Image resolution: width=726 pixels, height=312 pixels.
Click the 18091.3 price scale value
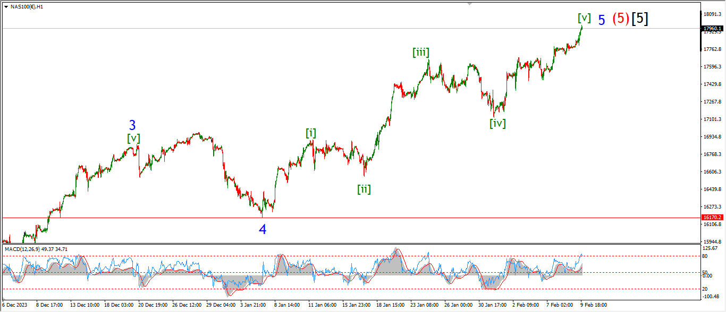[712, 14]
